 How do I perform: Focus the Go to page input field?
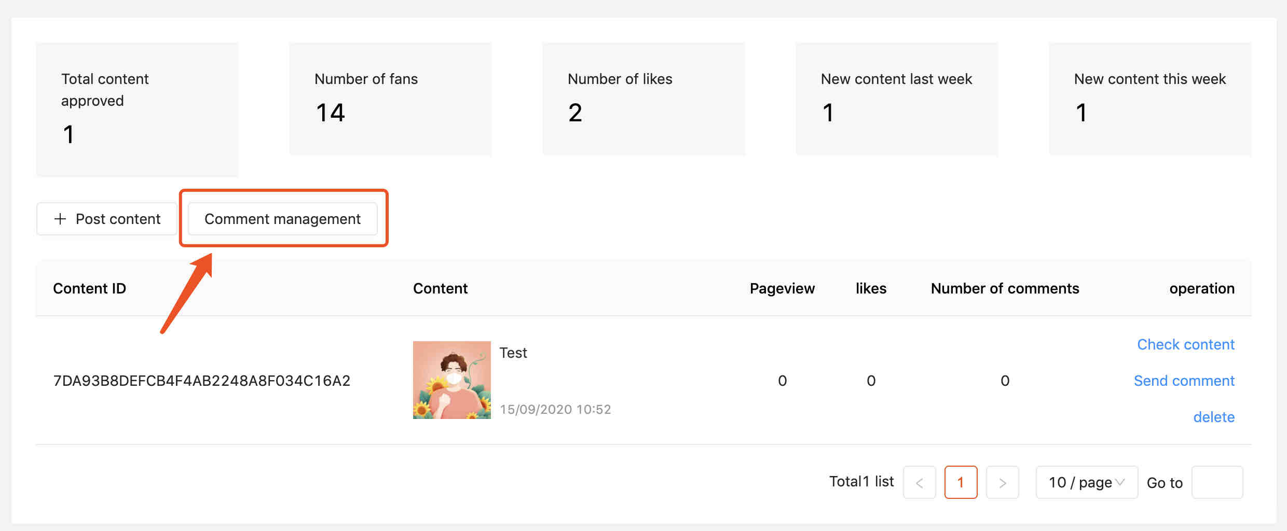tap(1217, 482)
